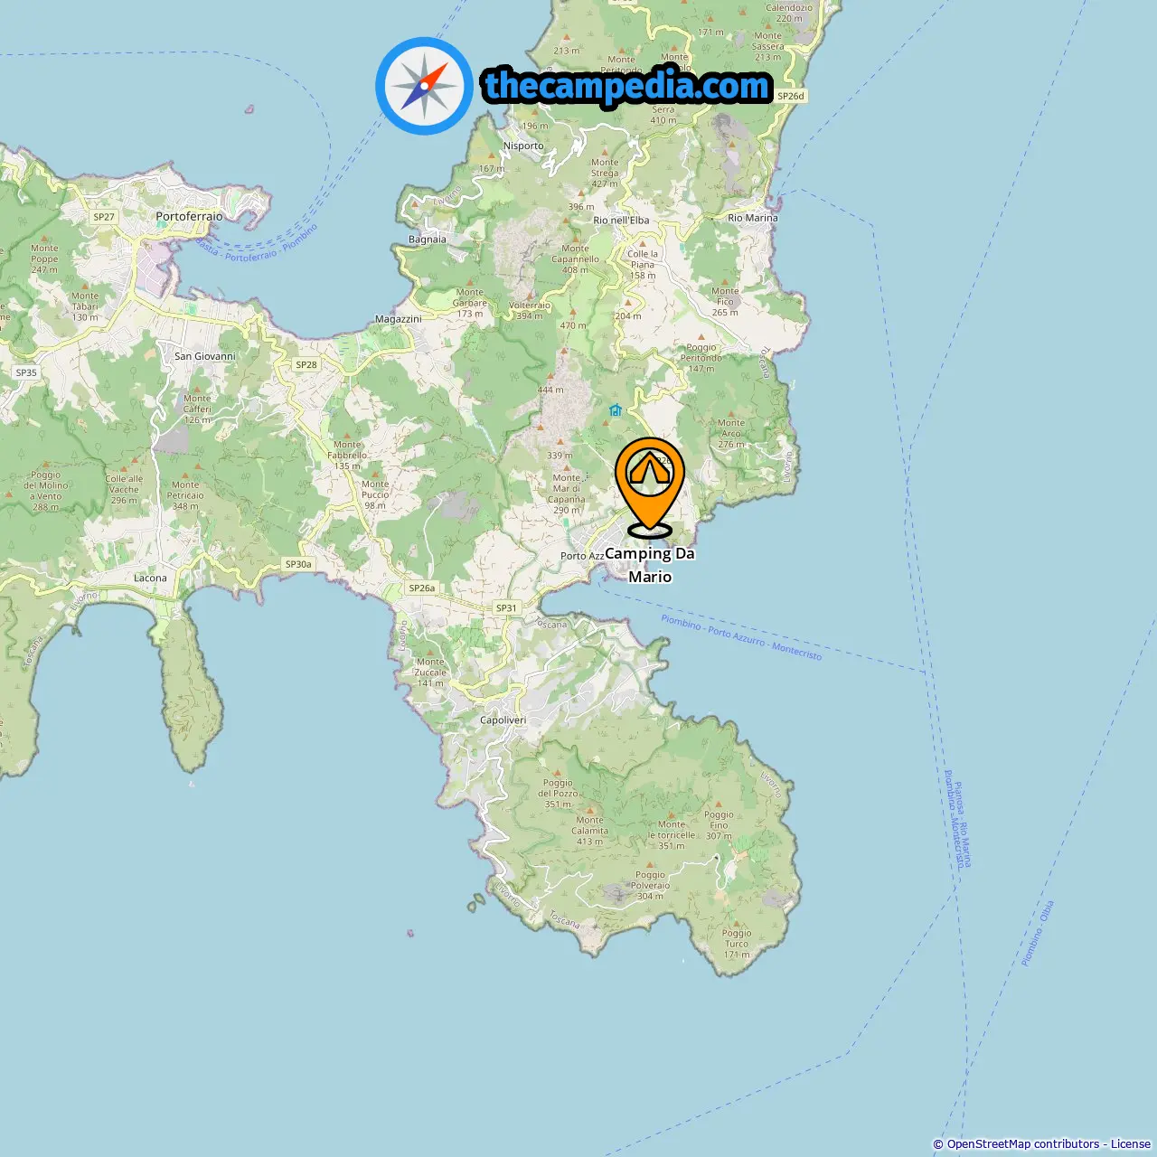Open the License link
This screenshot has width=1157, height=1157.
pyautogui.click(x=1131, y=1143)
